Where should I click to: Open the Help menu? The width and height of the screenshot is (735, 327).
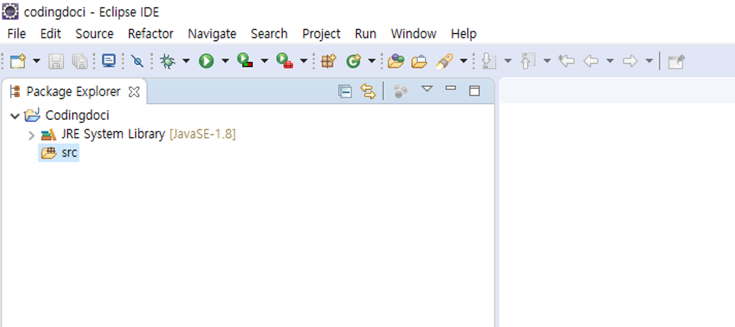pyautogui.click(x=464, y=34)
